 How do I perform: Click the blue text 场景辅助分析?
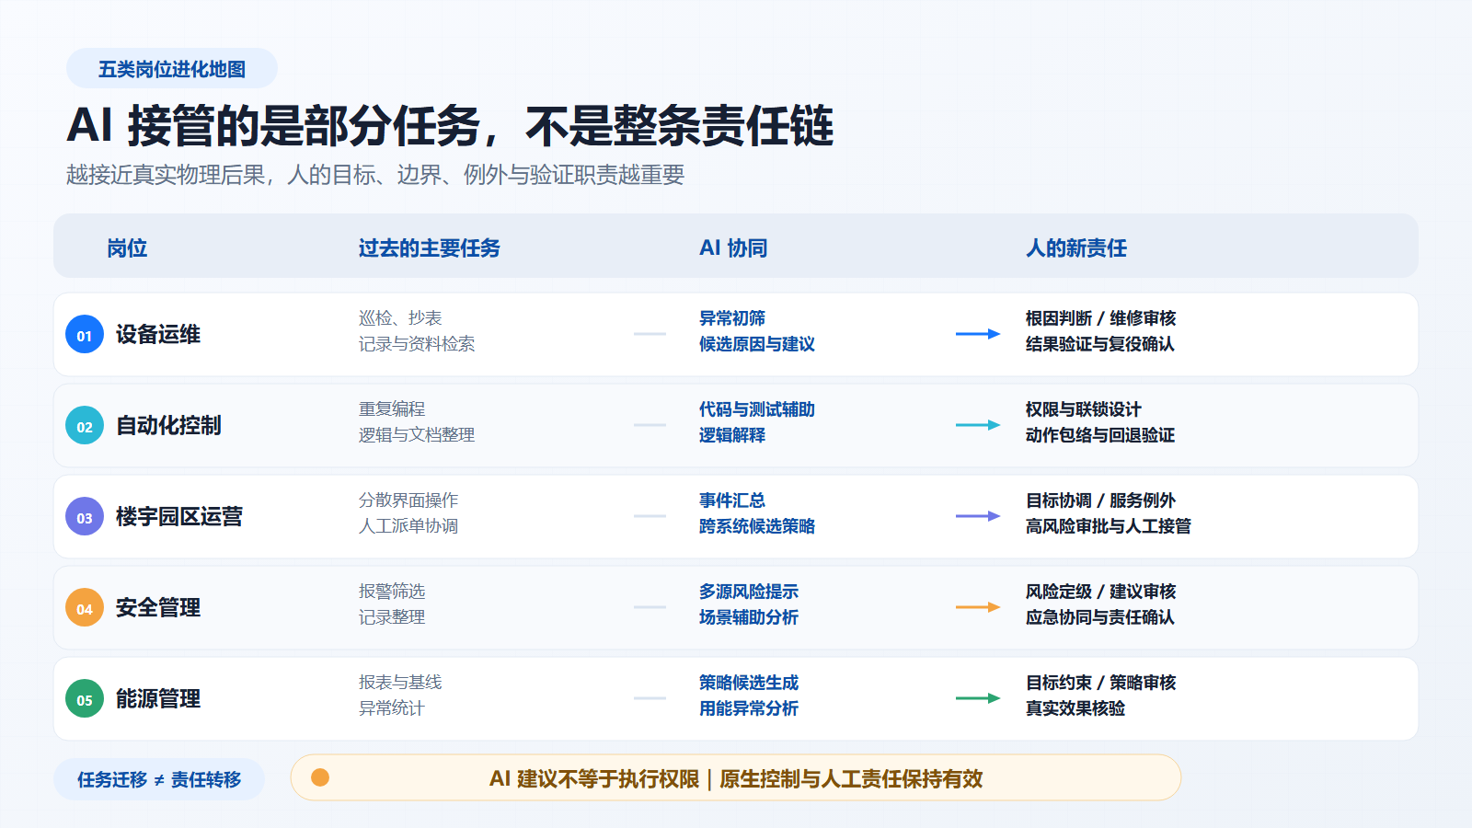[749, 616]
